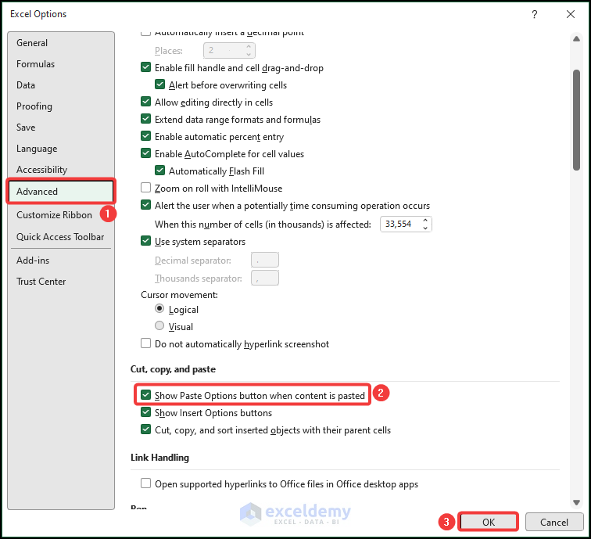The image size is (591, 539).
Task: Click the scrollbar up arrow
Action: point(576,39)
